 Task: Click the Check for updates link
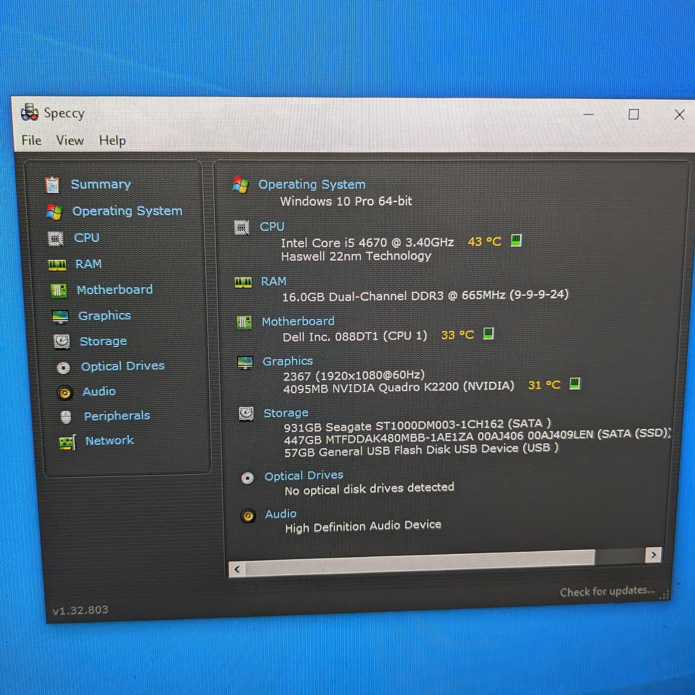pyautogui.click(x=607, y=591)
